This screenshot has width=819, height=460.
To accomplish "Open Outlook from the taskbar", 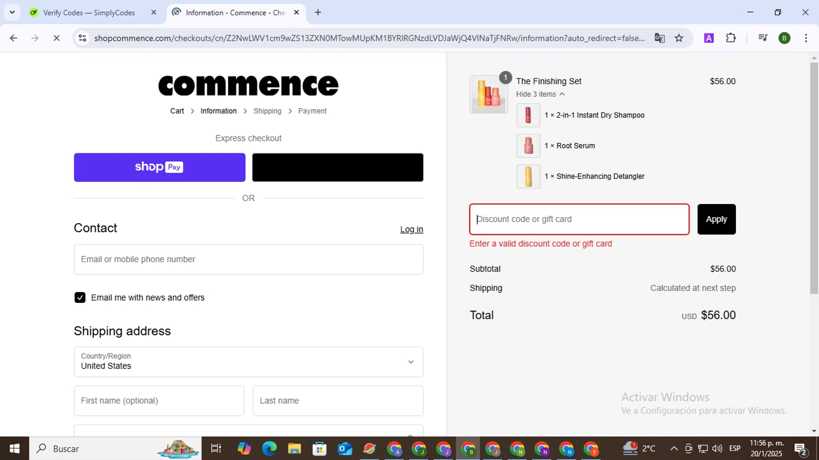I will pyautogui.click(x=345, y=449).
